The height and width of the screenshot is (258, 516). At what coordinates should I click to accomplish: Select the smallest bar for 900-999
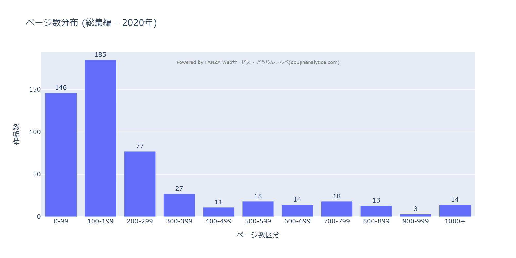[x=415, y=215]
